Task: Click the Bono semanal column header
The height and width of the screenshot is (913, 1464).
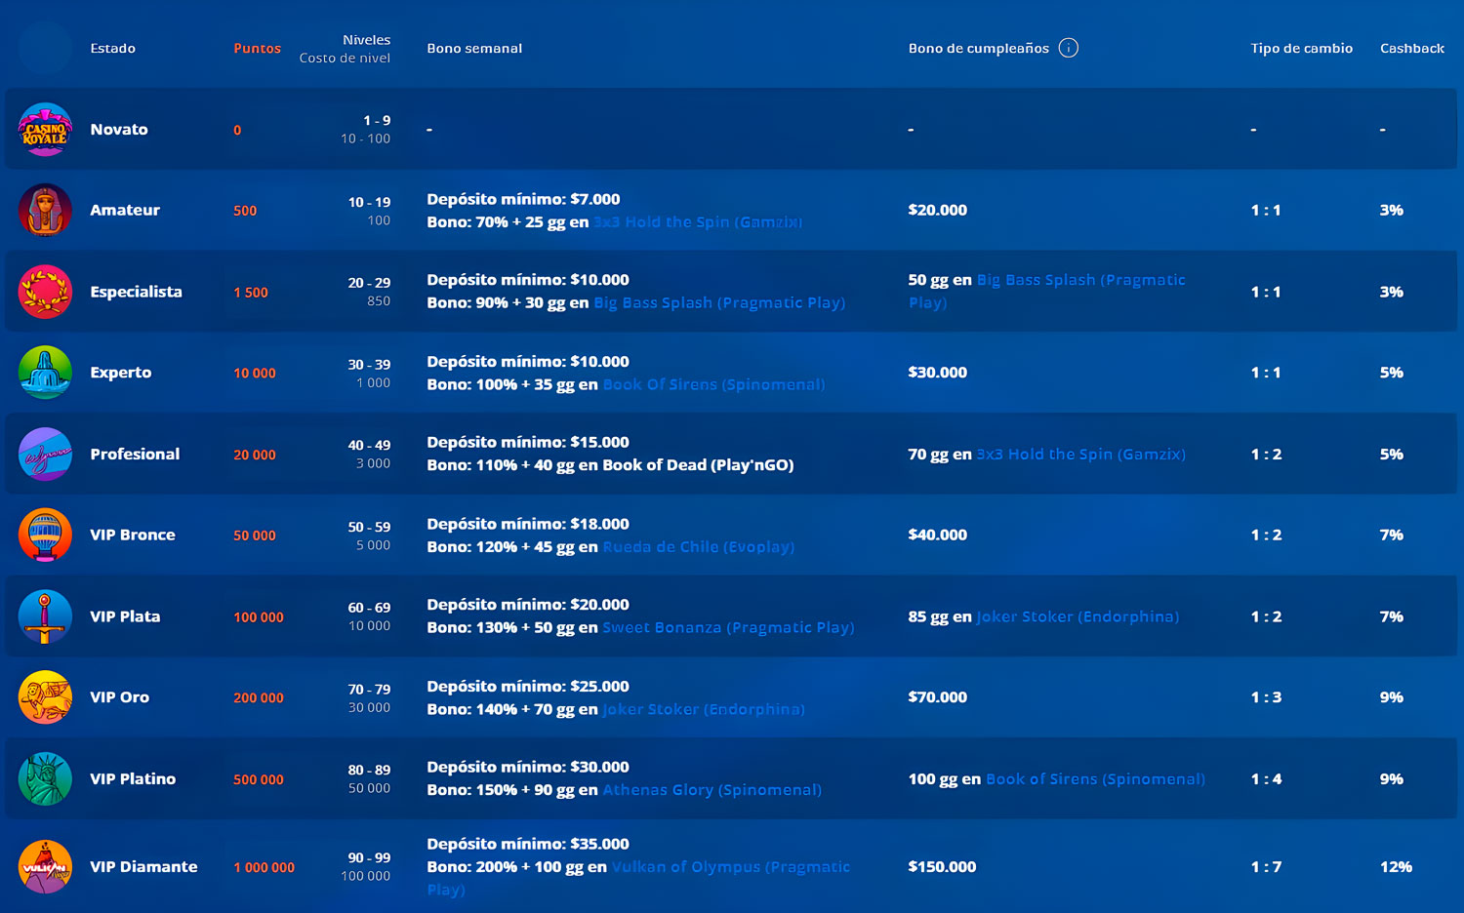Action: (x=474, y=48)
